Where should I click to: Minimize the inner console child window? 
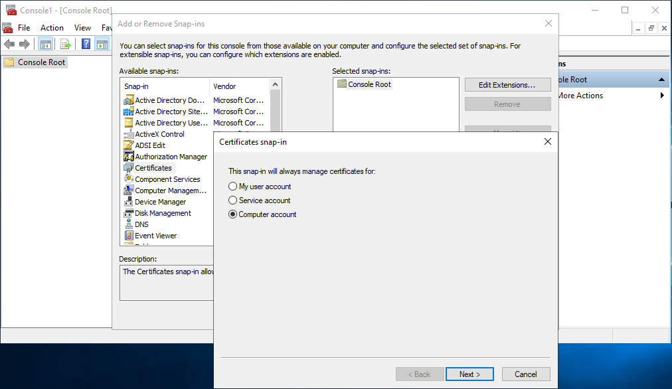click(x=638, y=29)
